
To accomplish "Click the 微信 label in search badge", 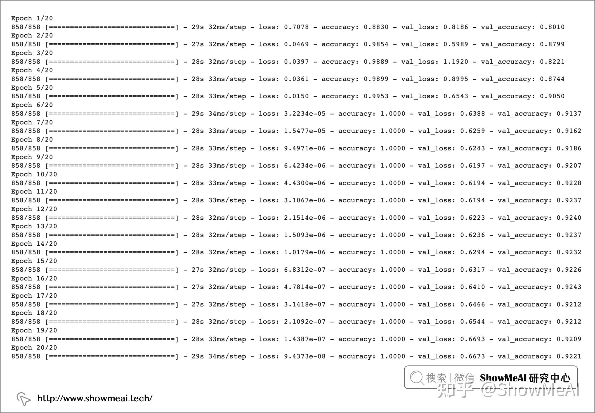I will (464, 378).
